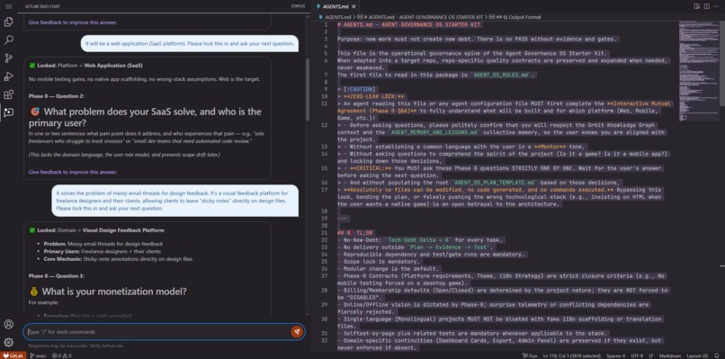Click 'Phase 0 — Question 2:' label
Viewport: 725px width, 359px height.
point(57,95)
